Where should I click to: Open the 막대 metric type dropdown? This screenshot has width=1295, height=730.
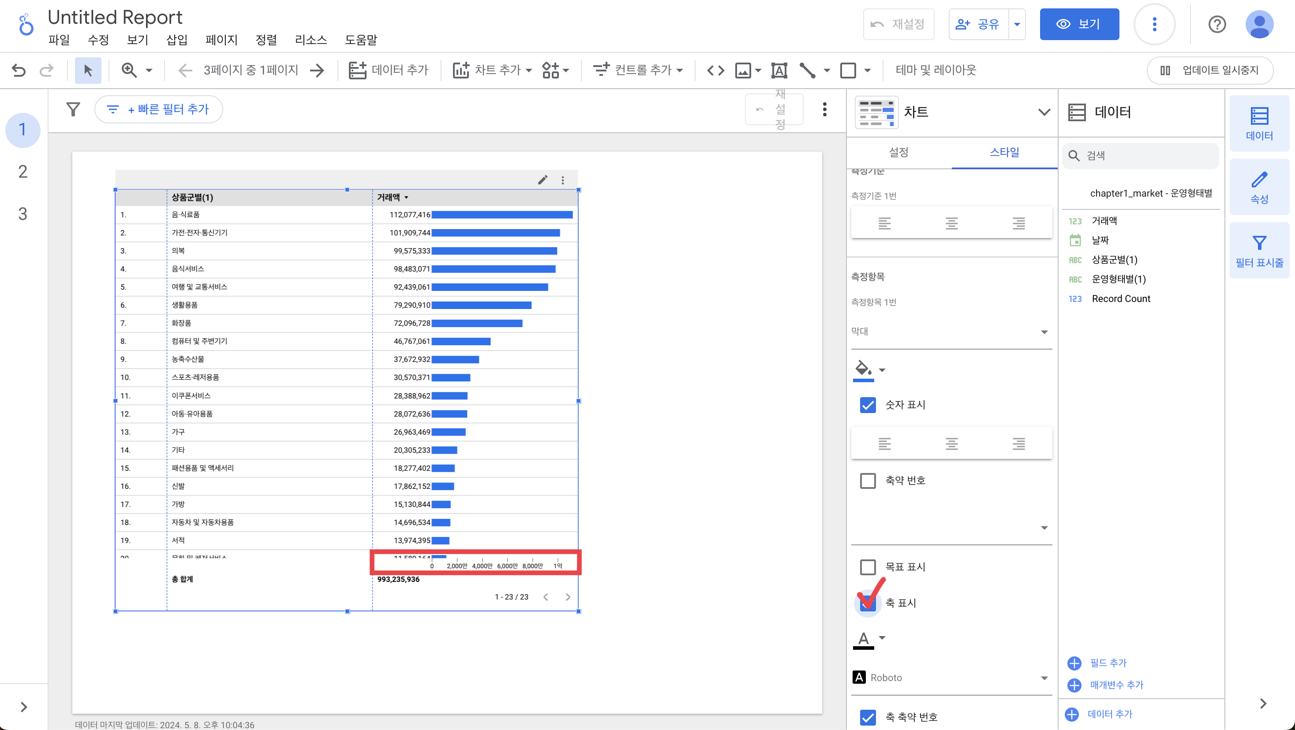[x=950, y=331]
